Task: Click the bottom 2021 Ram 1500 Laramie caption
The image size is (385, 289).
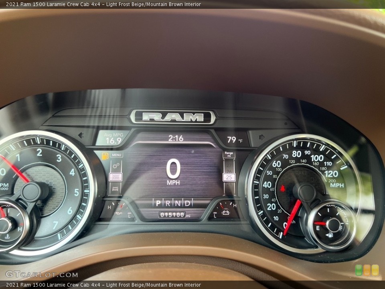Action: pyautogui.click(x=103, y=285)
